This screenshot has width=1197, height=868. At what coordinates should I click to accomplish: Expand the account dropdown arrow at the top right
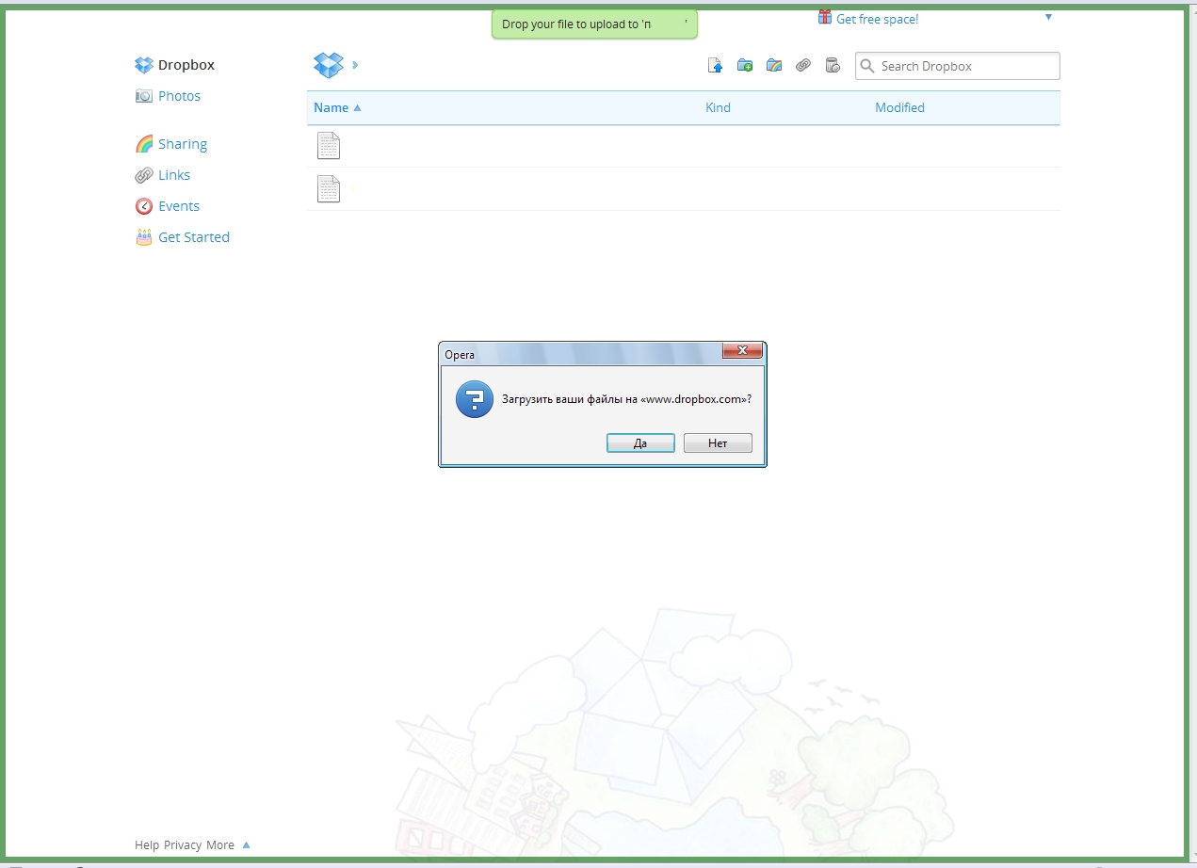pyautogui.click(x=1048, y=17)
